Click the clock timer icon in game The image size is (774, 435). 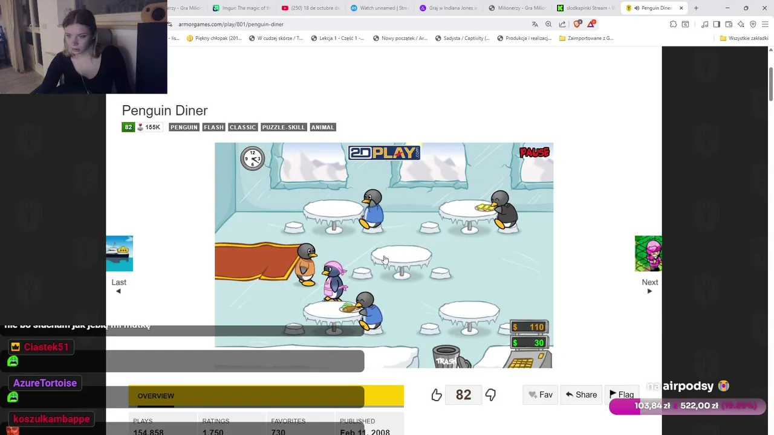pos(252,158)
